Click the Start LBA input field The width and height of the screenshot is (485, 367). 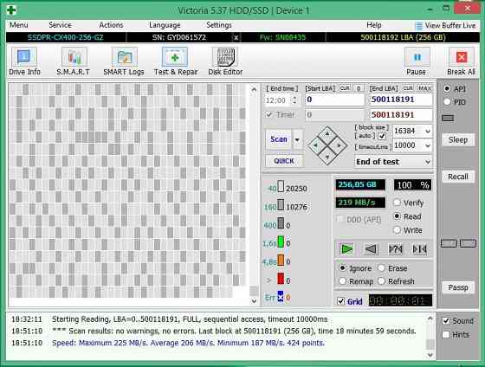pyautogui.click(x=334, y=100)
